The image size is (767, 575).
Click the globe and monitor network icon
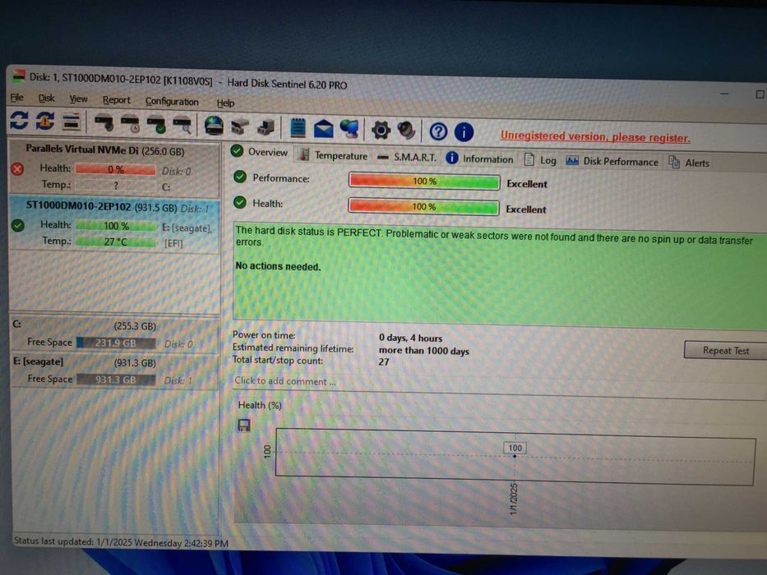click(349, 130)
